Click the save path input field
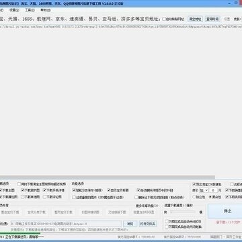The height and width of the screenshot is (242, 242). click(x=66, y=224)
